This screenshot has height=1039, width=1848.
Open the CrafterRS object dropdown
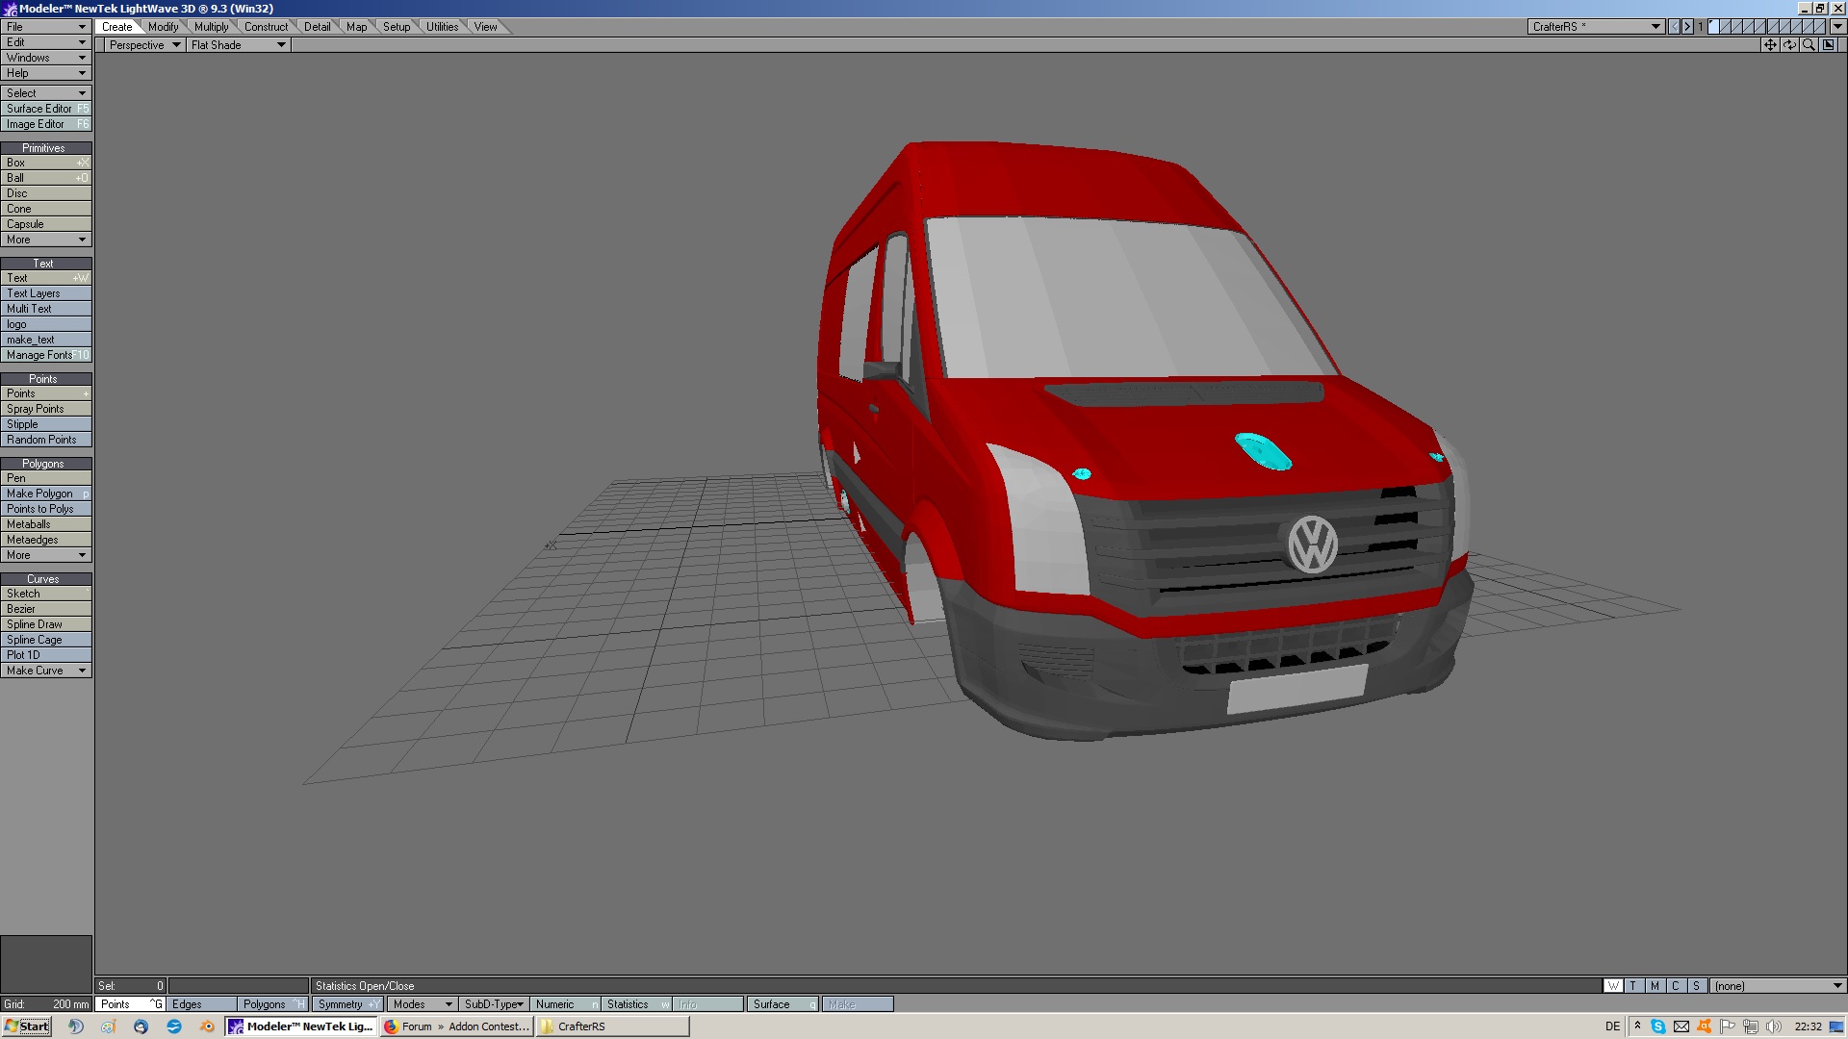pyautogui.click(x=1596, y=27)
